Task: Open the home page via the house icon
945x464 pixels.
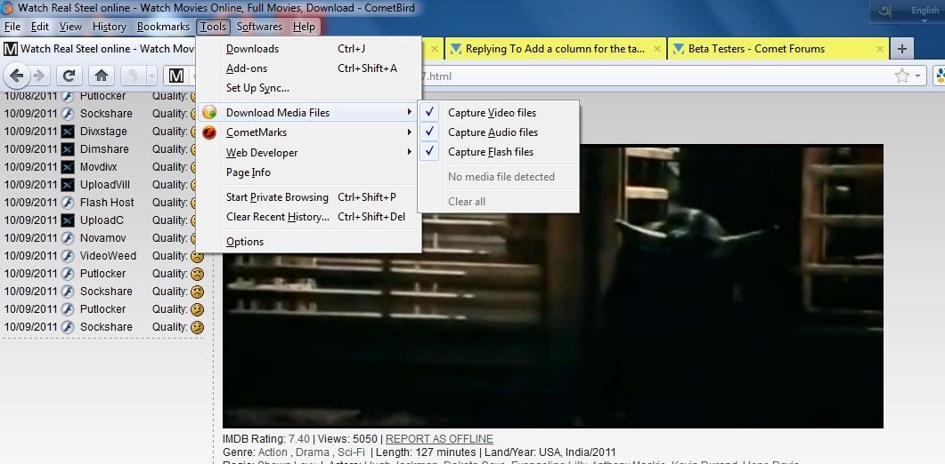Action: (x=102, y=76)
